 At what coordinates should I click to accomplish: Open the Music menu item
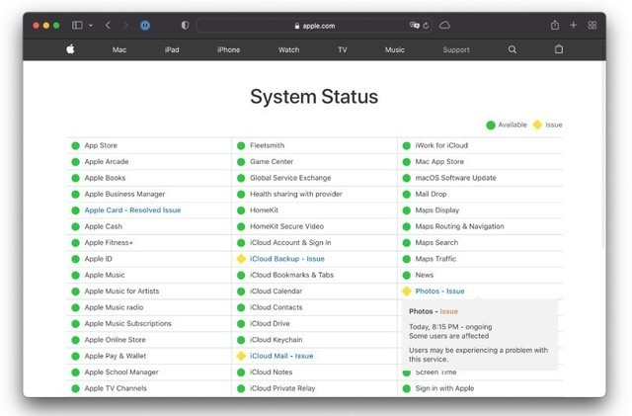click(x=395, y=49)
